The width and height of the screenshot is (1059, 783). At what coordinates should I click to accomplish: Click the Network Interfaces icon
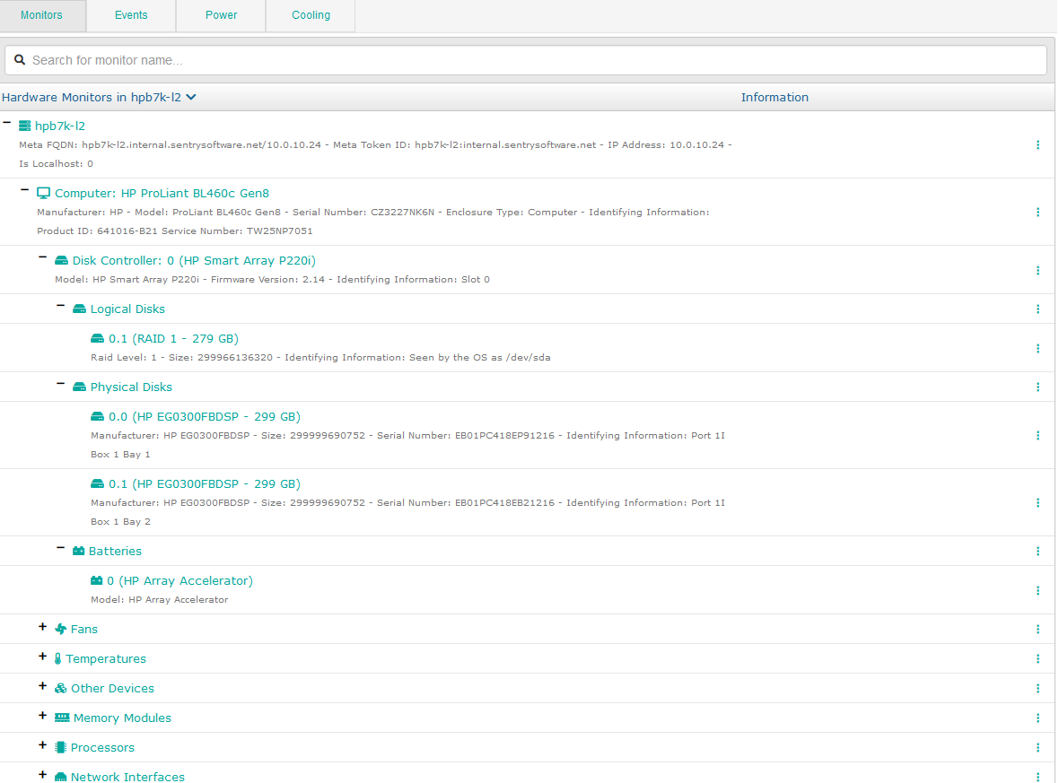pos(61,777)
